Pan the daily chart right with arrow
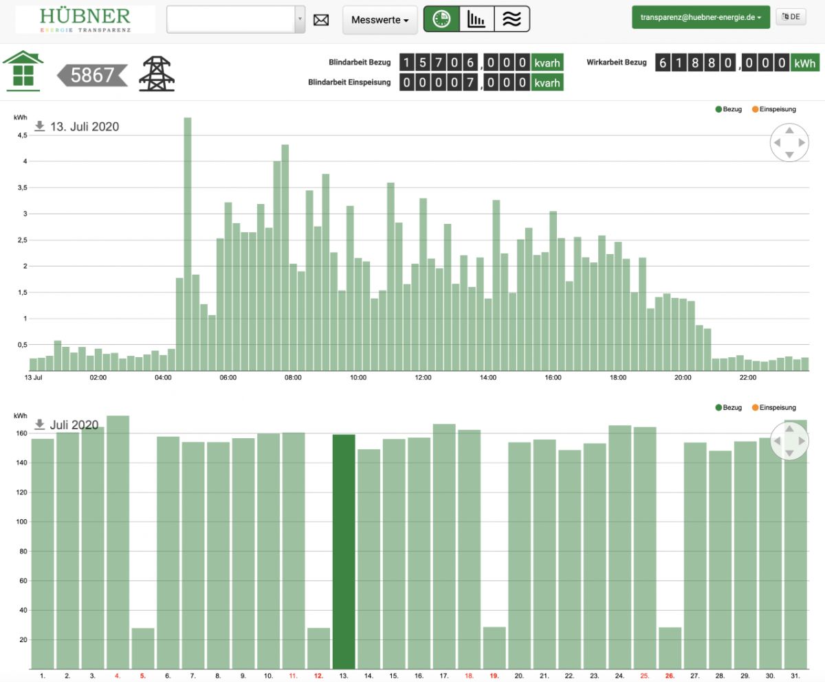Screen dimensions: 825x682 pyautogui.click(x=802, y=143)
